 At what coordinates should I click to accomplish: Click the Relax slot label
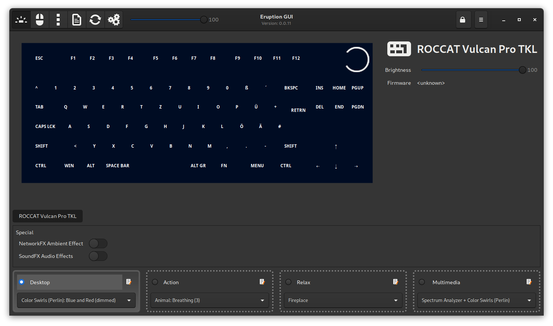click(x=304, y=282)
